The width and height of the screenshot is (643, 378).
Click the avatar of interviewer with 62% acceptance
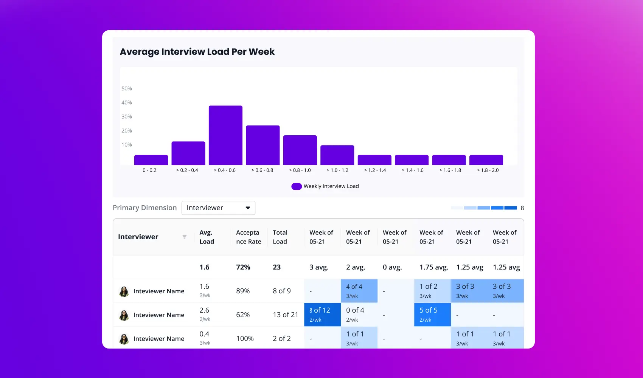(124, 315)
